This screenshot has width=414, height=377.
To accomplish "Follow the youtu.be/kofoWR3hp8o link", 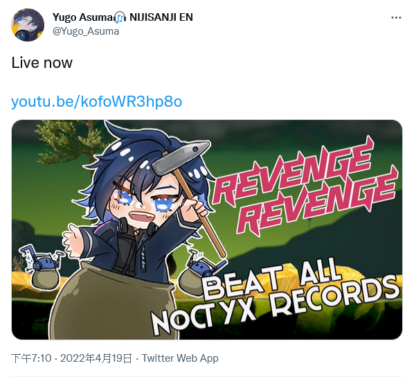I will [97, 102].
